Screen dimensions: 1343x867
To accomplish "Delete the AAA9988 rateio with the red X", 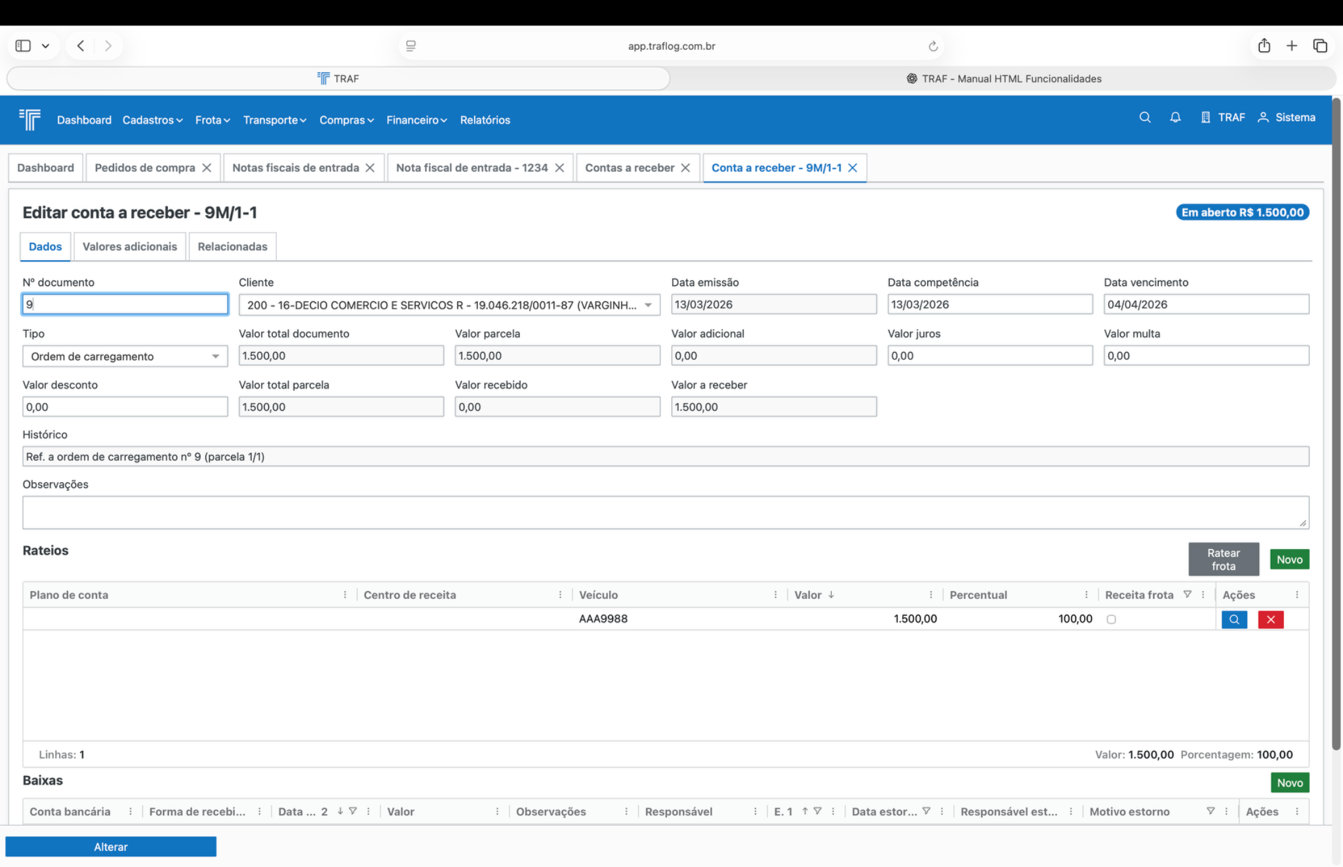I will [1270, 619].
